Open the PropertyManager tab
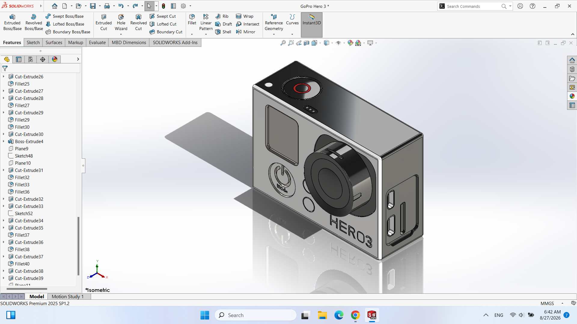Screen dimensions: 577x324 coord(19,59)
